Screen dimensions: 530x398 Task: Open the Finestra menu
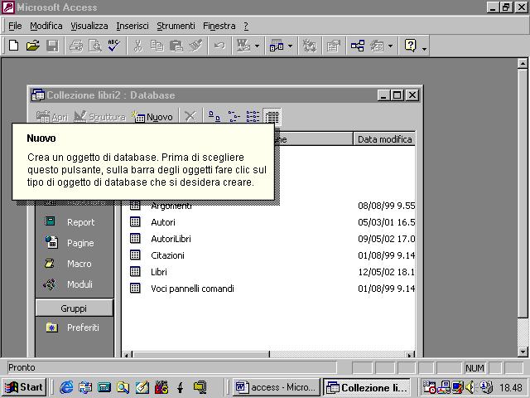pyautogui.click(x=219, y=26)
